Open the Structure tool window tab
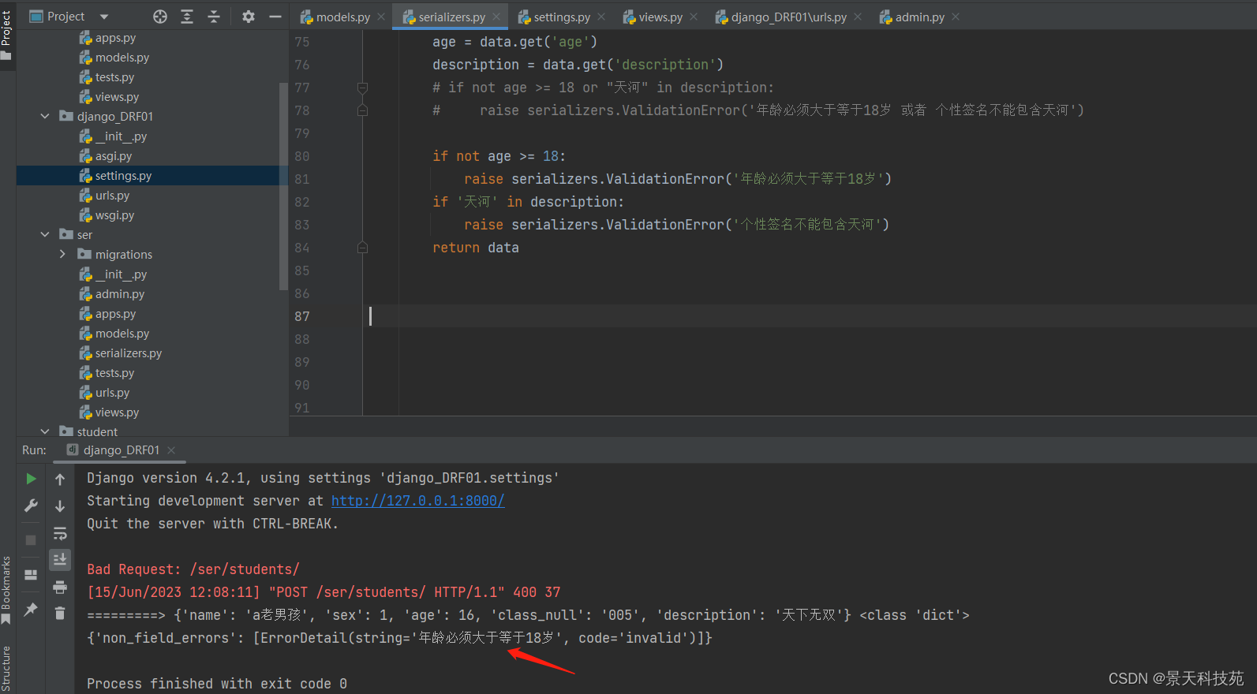Image resolution: width=1257 pixels, height=694 pixels. tap(6, 669)
